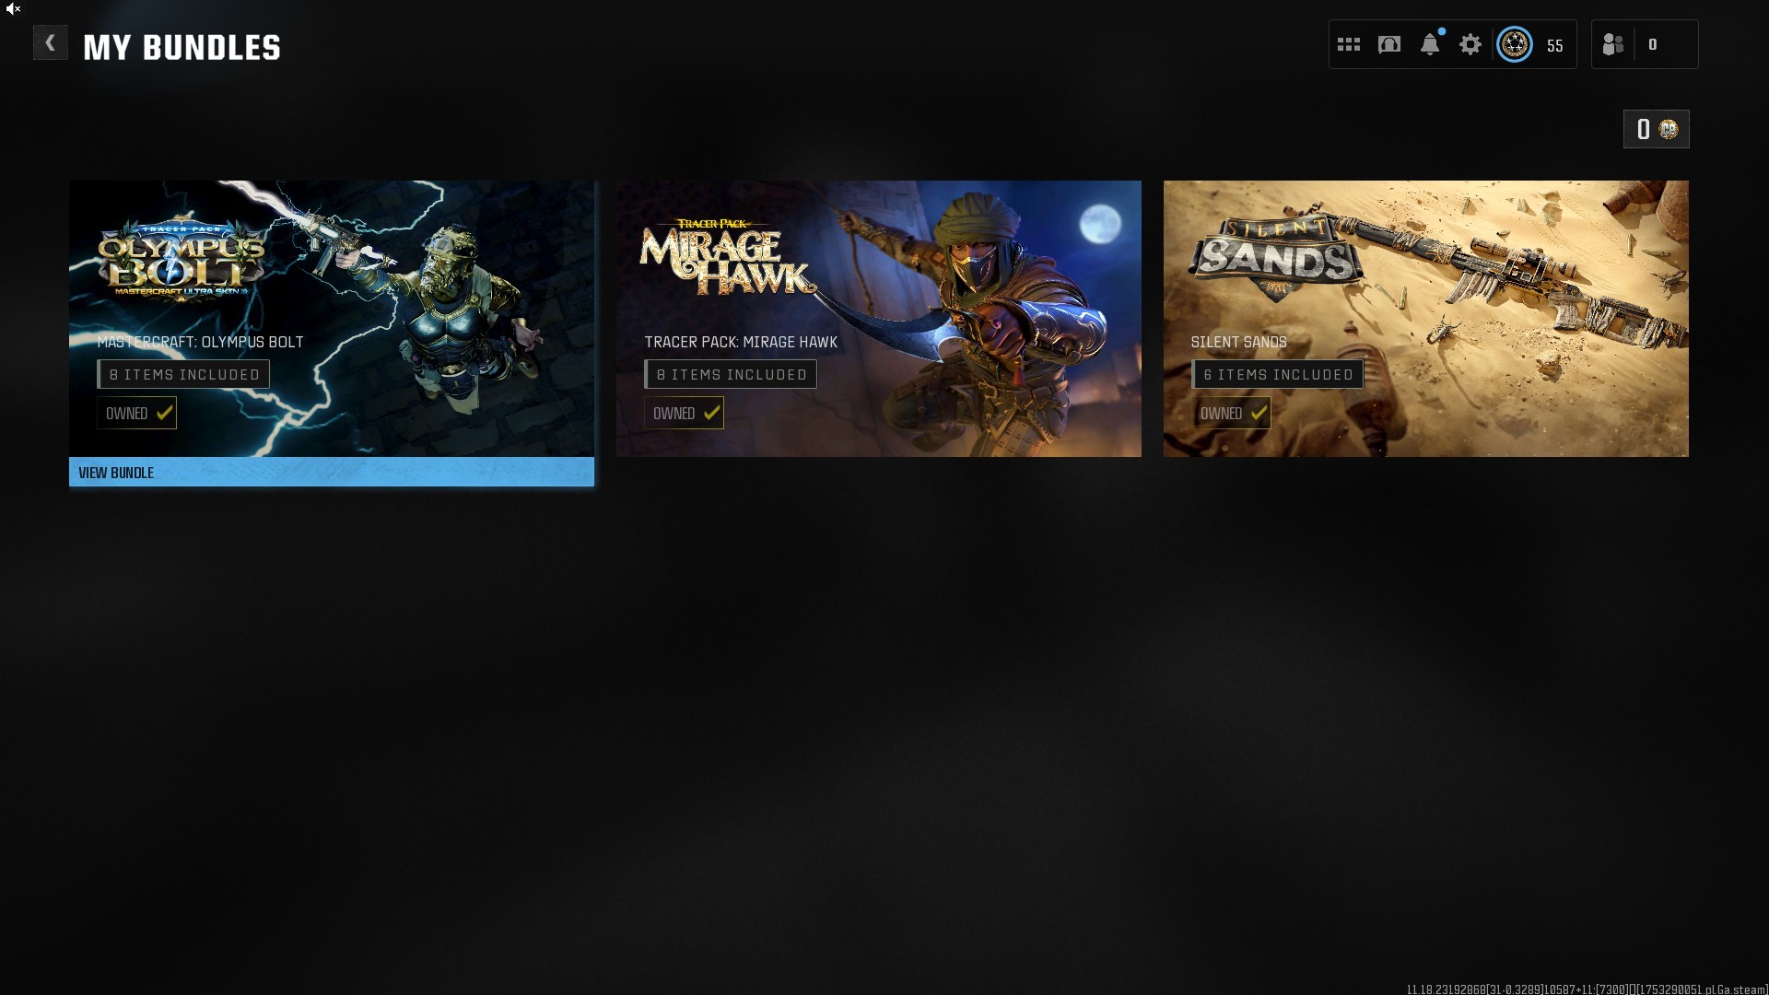Screen dimensions: 1769x995
Task: Click the muted speaker icon
Action: pos(13,8)
